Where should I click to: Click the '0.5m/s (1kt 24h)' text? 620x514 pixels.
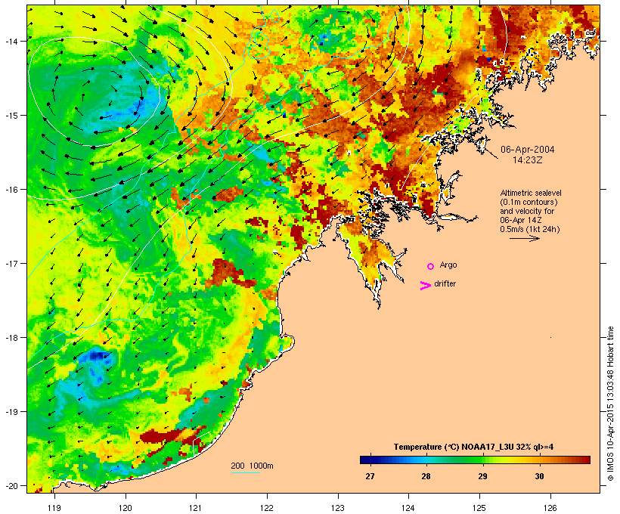pos(530,229)
